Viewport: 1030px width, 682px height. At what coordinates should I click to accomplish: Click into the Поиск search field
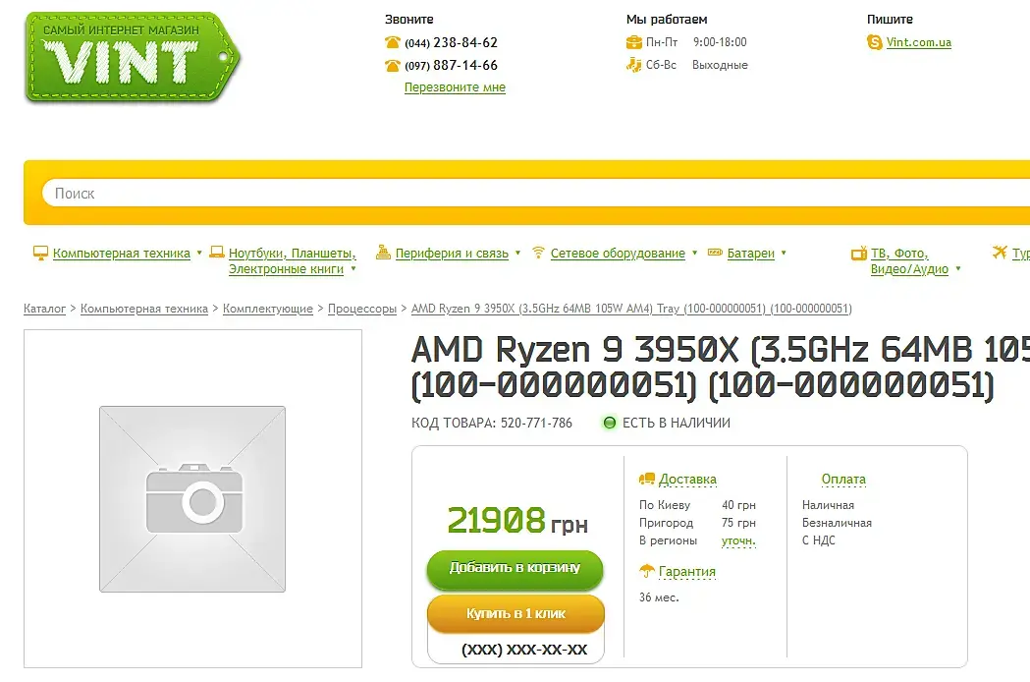click(530, 194)
